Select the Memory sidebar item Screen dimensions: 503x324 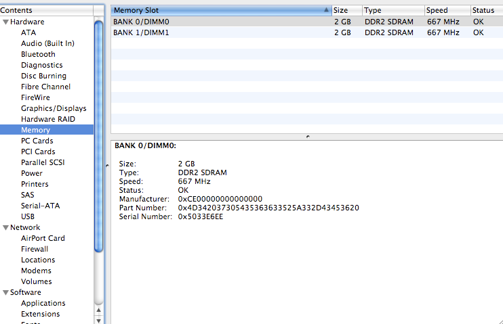[35, 130]
